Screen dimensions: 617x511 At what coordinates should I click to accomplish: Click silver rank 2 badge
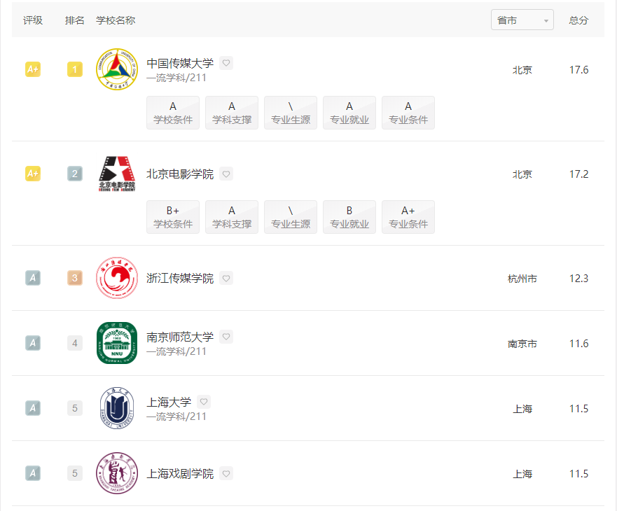75,174
